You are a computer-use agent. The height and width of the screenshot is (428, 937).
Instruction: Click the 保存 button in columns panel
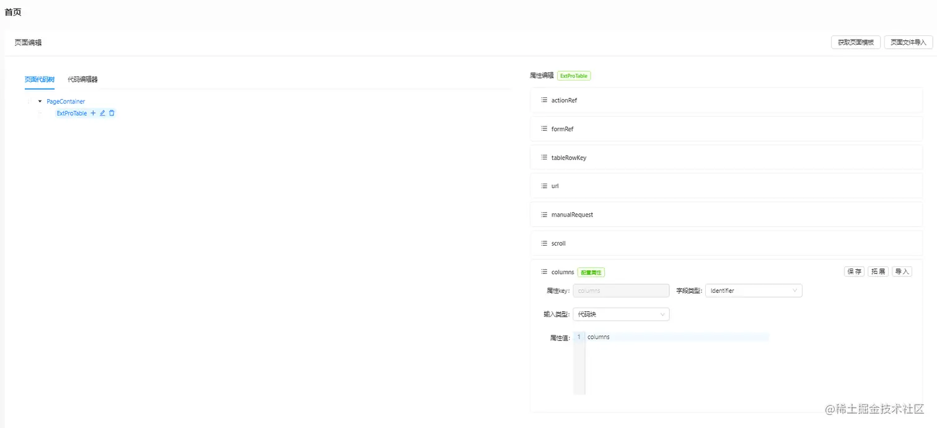[x=855, y=272]
